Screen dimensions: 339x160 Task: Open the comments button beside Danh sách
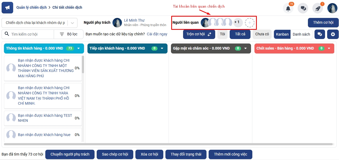click(320, 34)
